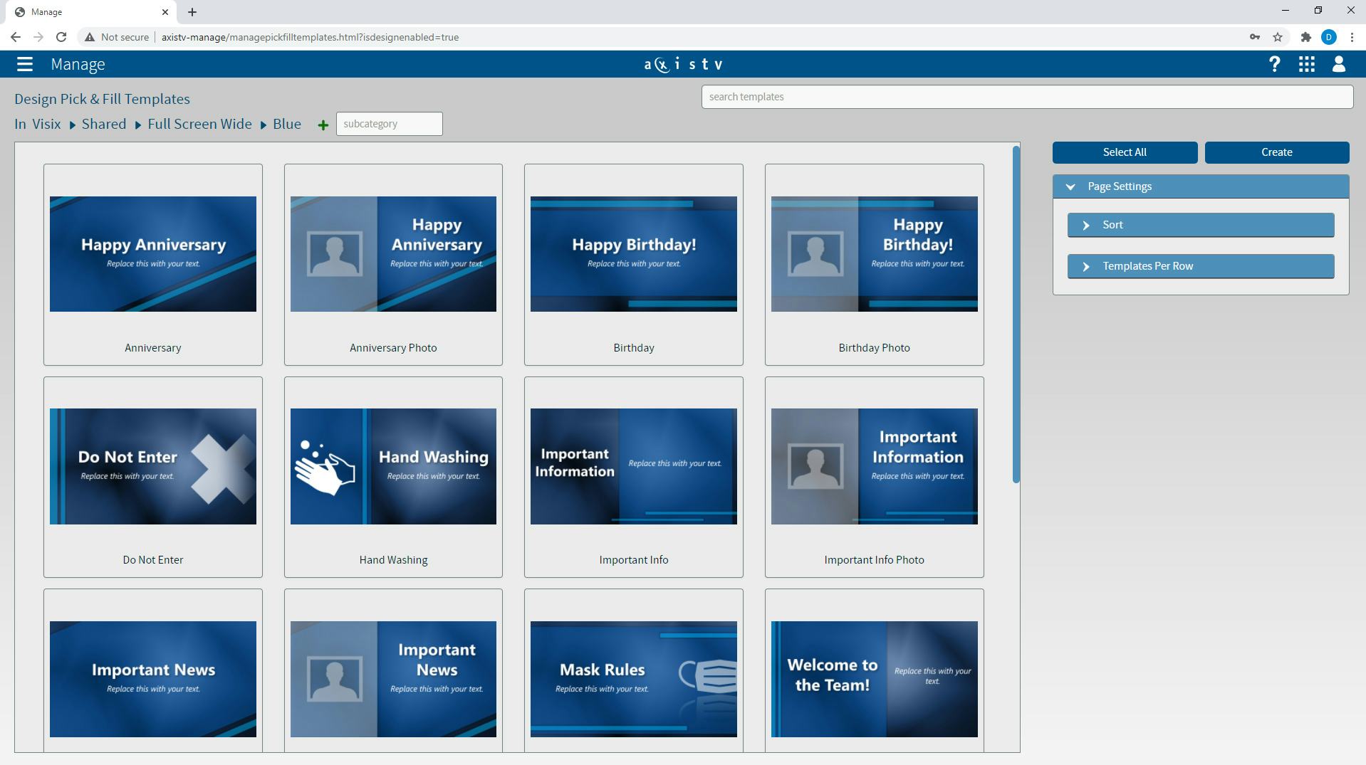Open the hamburger navigation menu
Image resolution: width=1366 pixels, height=765 pixels.
tap(24, 64)
